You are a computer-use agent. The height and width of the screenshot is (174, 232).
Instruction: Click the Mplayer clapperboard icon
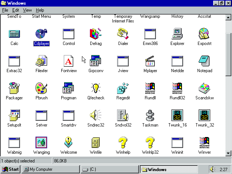[x=150, y=61]
